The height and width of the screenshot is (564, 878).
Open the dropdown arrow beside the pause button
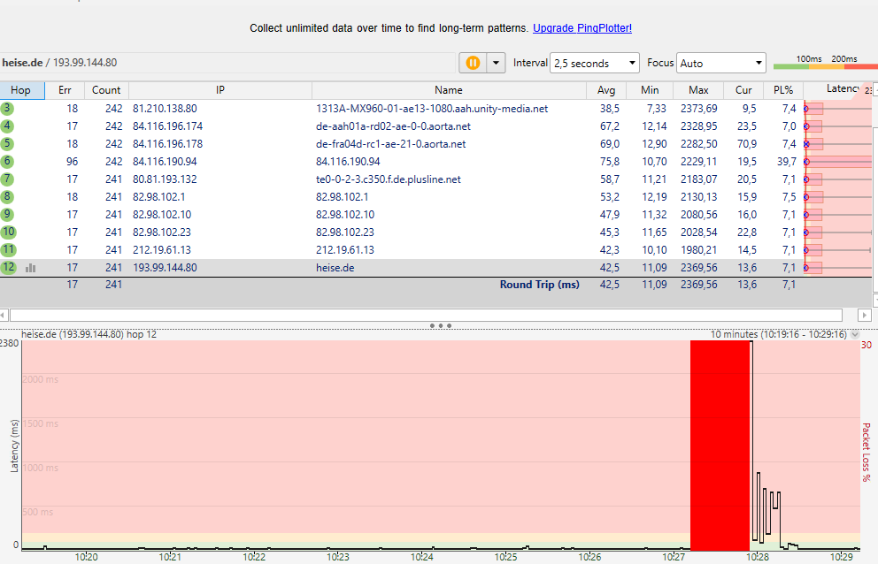(x=496, y=63)
